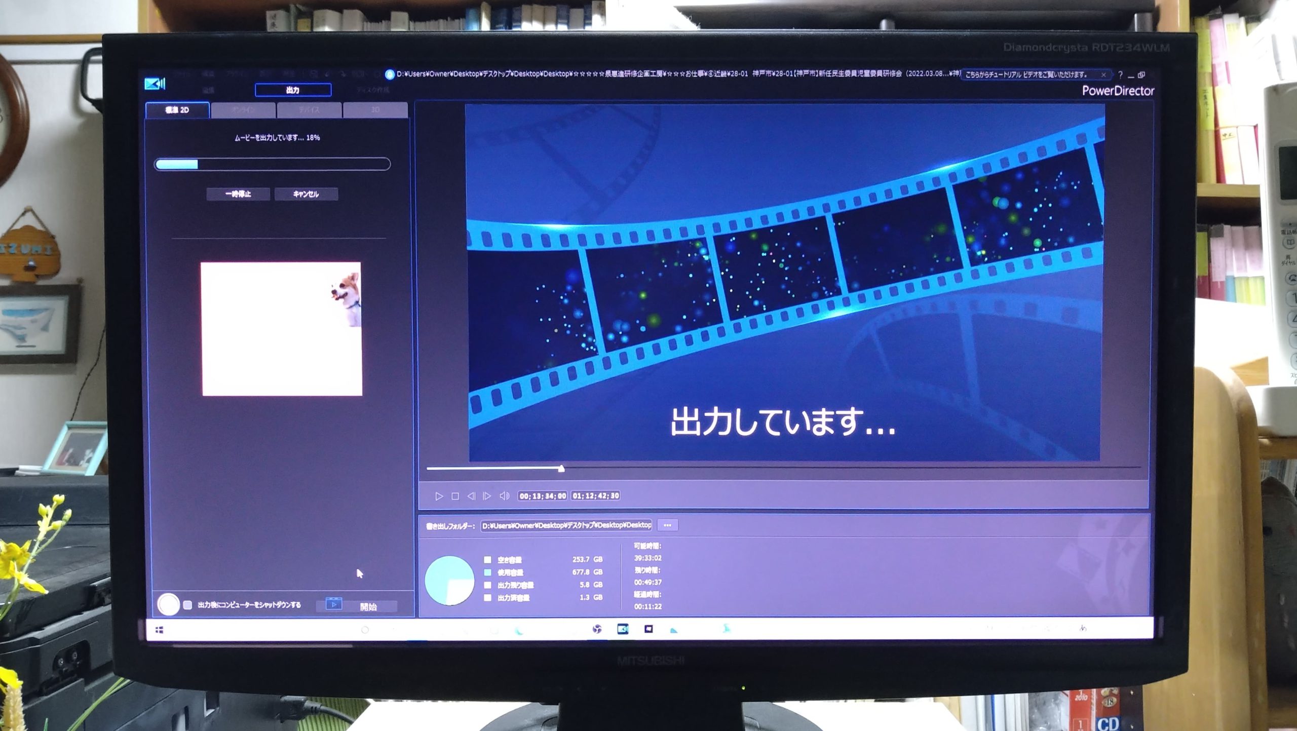Click the current timecode 00;13;34;00
The width and height of the screenshot is (1297, 731).
click(543, 496)
